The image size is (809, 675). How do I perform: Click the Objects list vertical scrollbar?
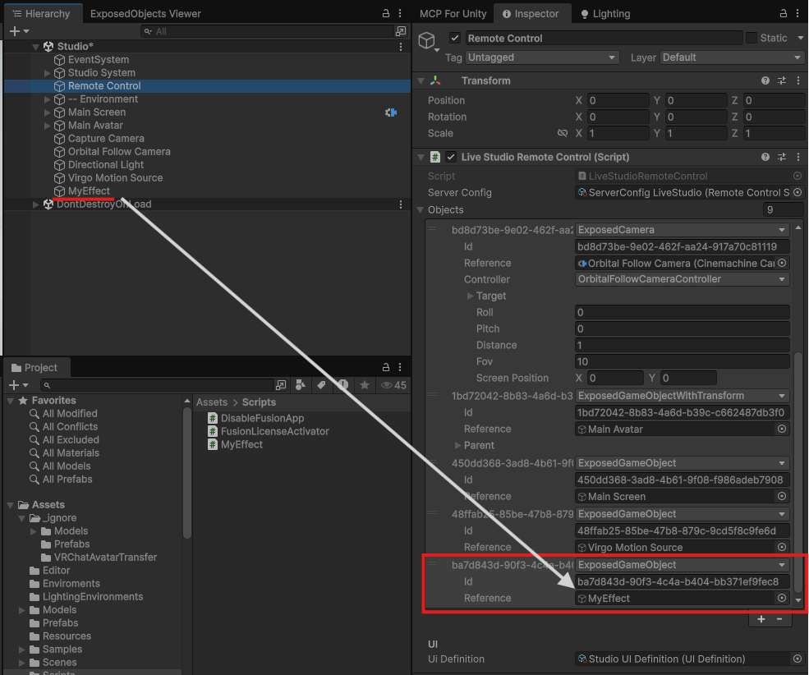[x=798, y=472]
